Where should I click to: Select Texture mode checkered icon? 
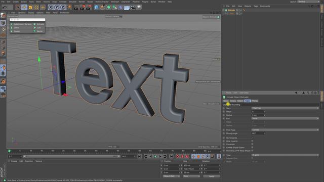[3, 29]
